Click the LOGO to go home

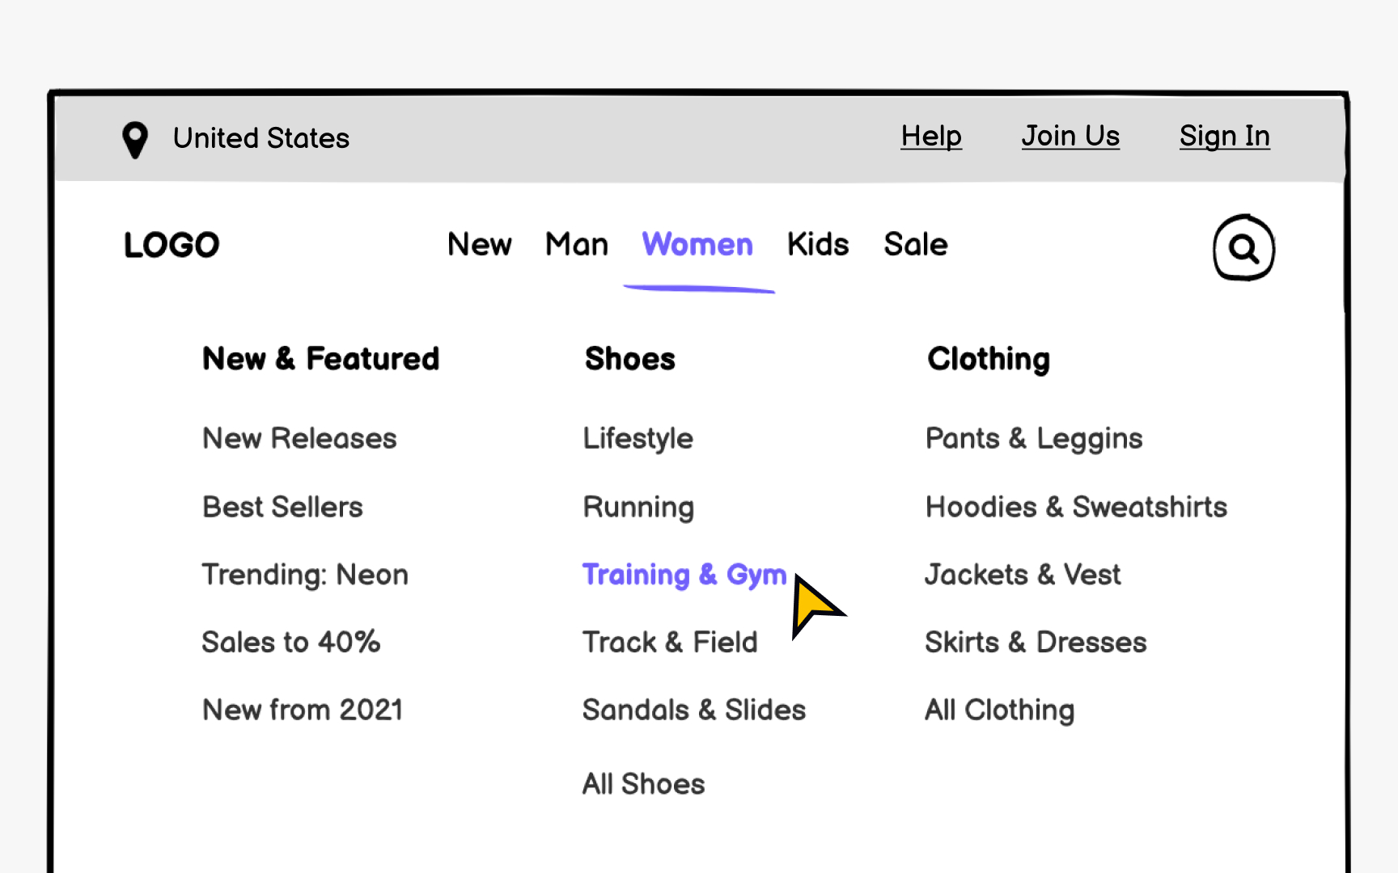coord(171,244)
